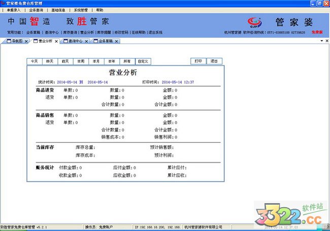Open 业务草稿 shortcut in 常用功能 bar

33,32
